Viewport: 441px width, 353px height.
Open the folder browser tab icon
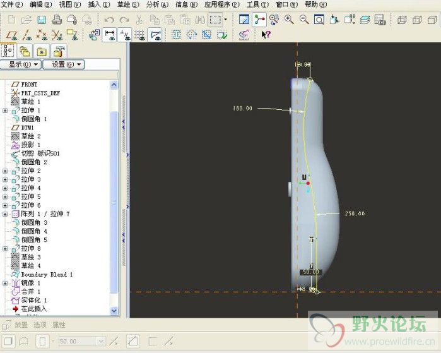tap(25, 51)
